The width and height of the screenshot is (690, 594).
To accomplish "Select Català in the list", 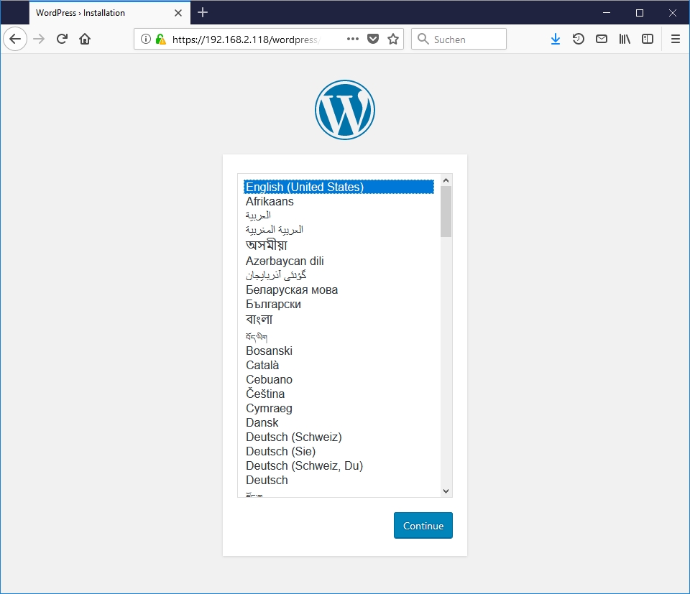I will coord(339,366).
